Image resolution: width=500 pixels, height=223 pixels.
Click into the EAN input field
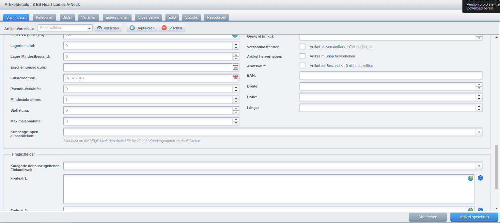pos(390,76)
